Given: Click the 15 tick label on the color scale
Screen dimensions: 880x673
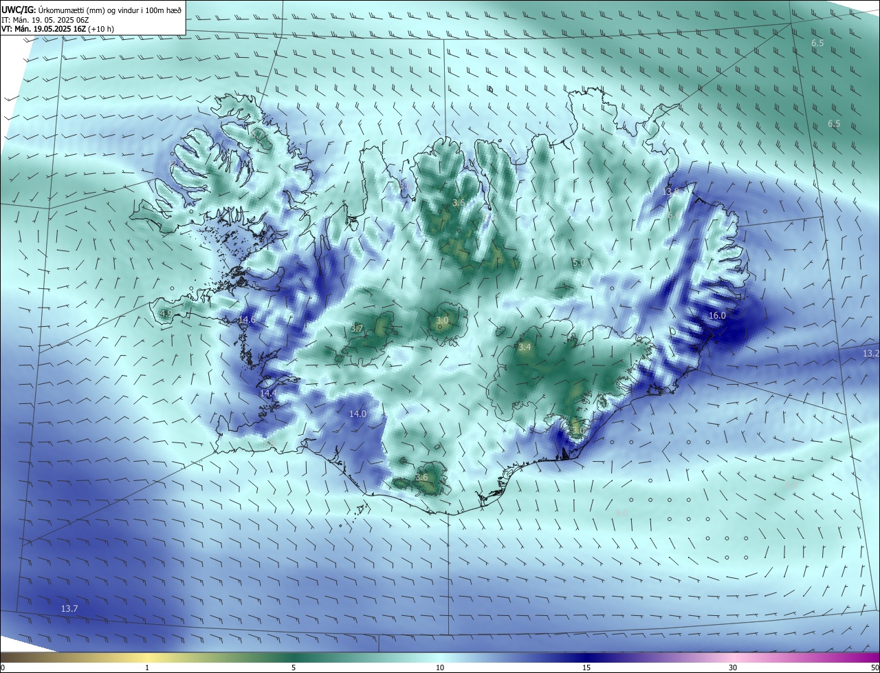Looking at the screenshot, I should [586, 667].
